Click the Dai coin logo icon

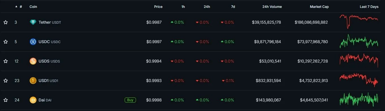click(33, 100)
